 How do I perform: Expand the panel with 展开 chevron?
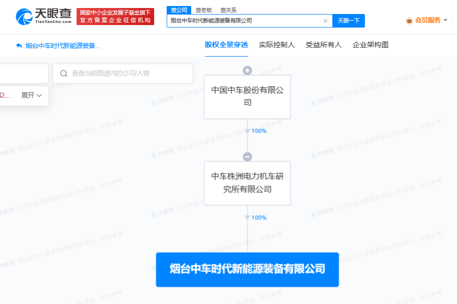[32, 95]
